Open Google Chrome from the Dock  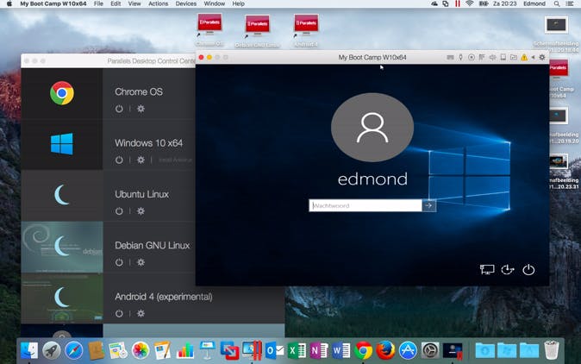click(x=364, y=350)
